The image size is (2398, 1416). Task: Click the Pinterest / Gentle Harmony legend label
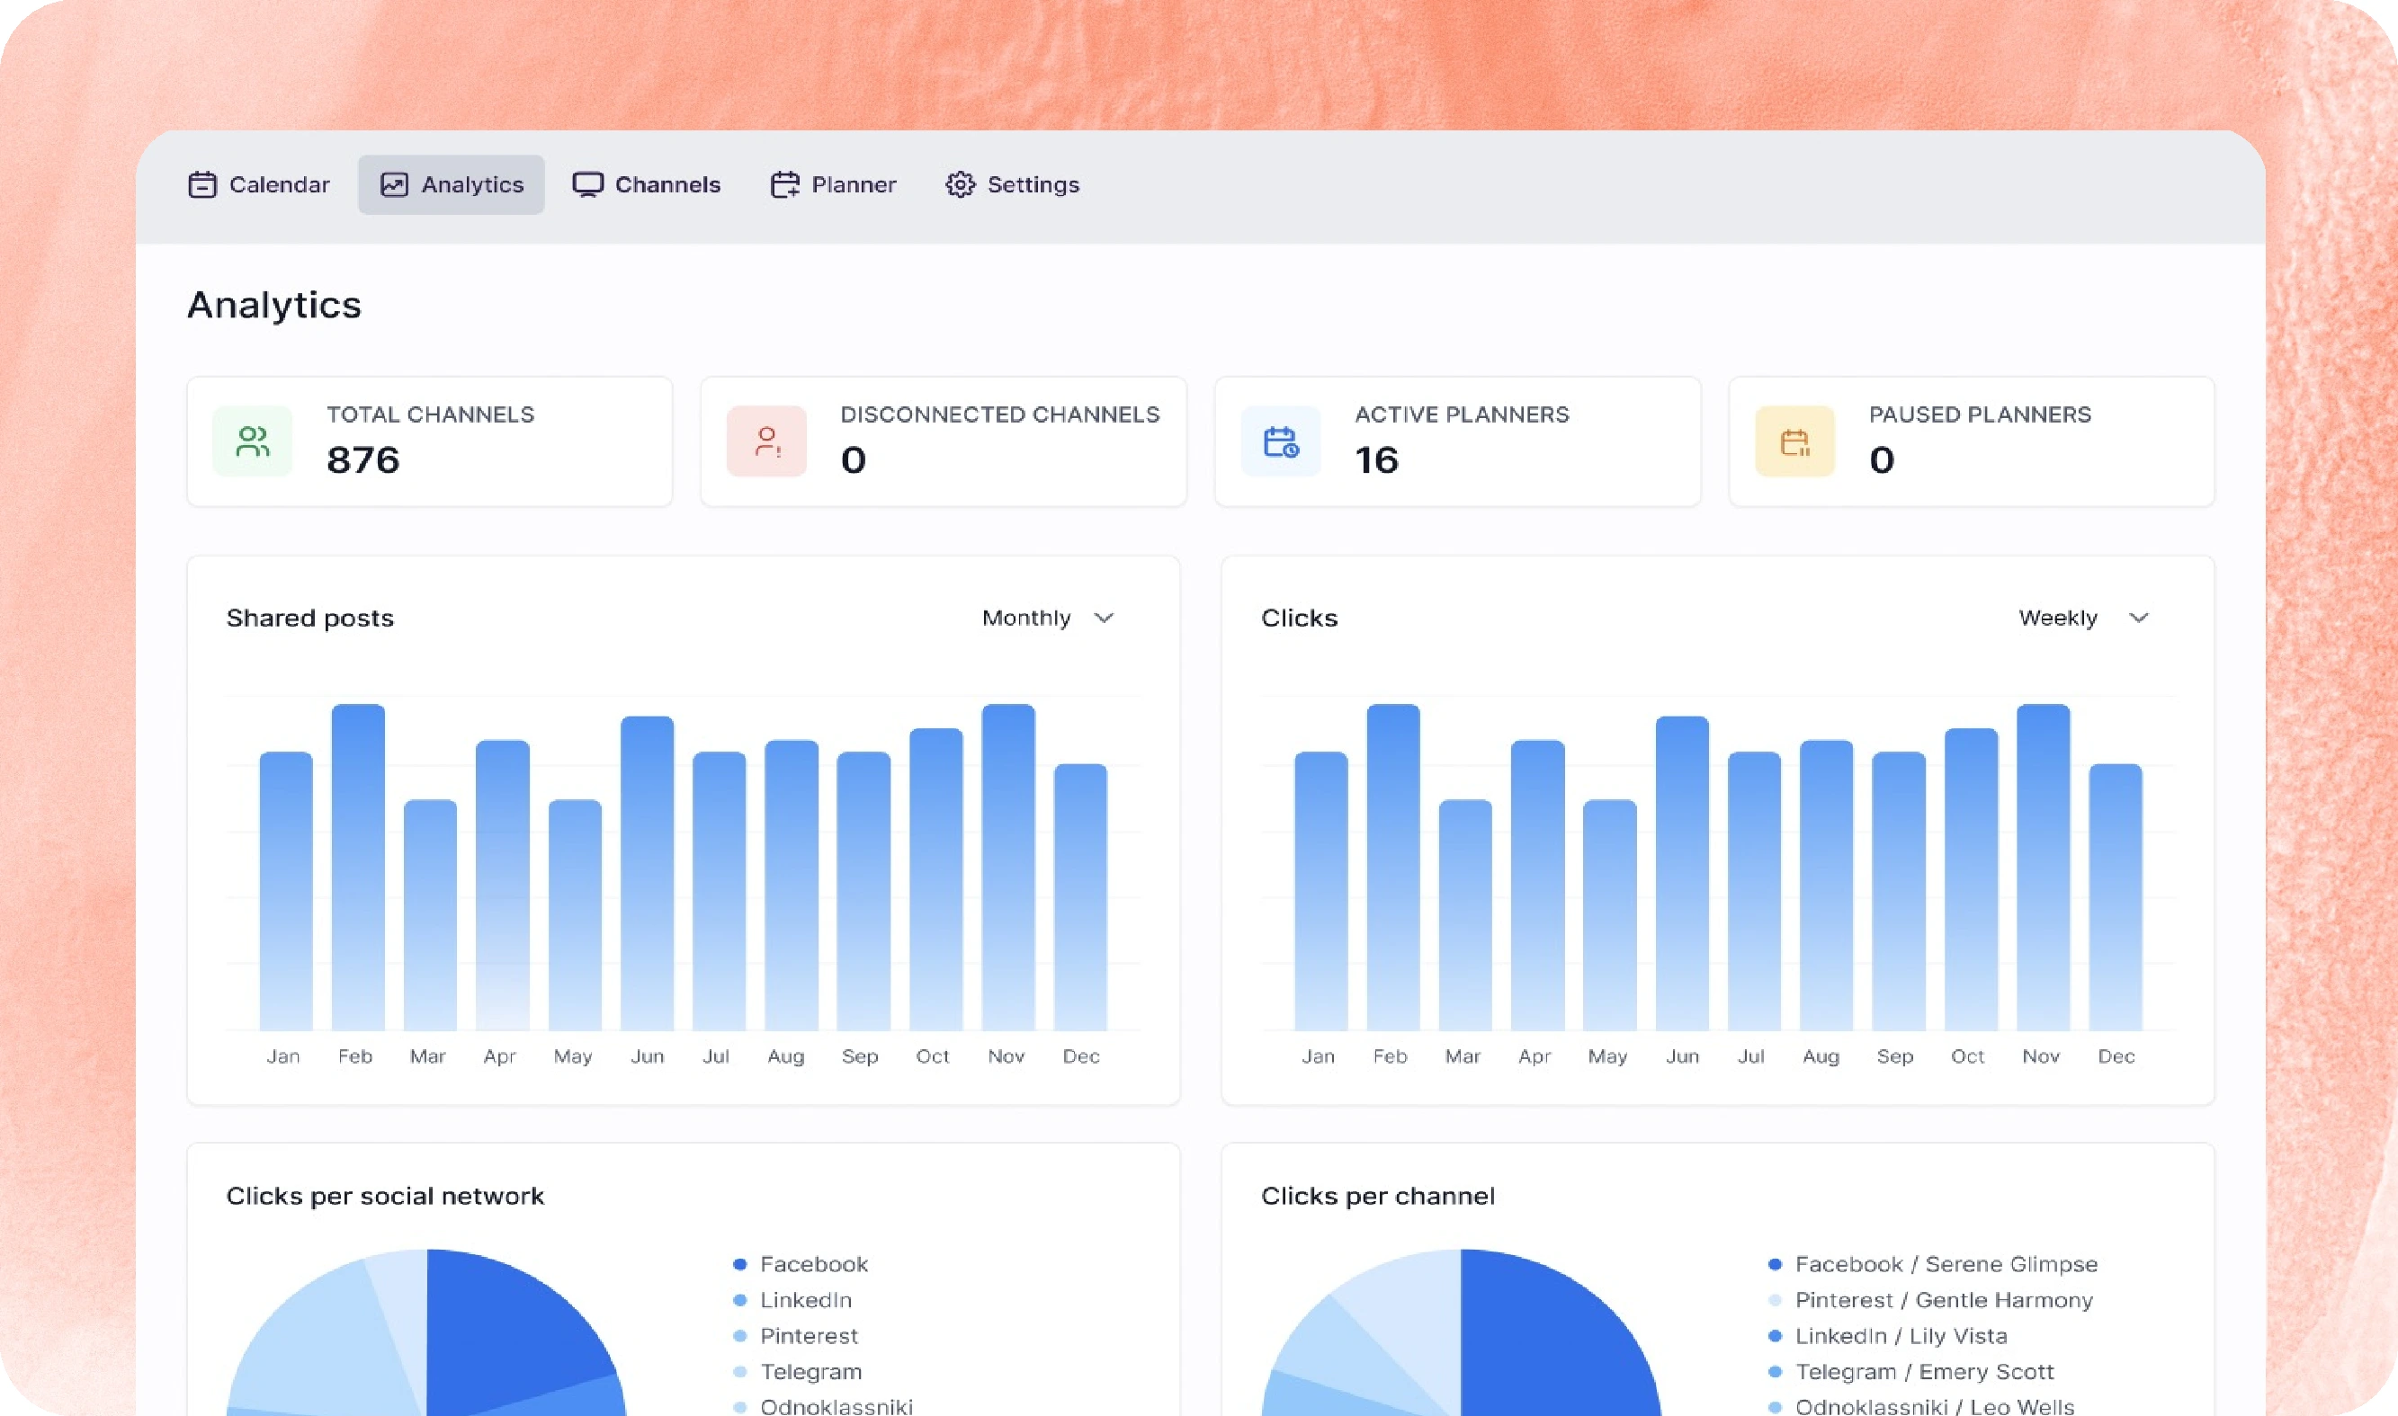pos(1944,1300)
